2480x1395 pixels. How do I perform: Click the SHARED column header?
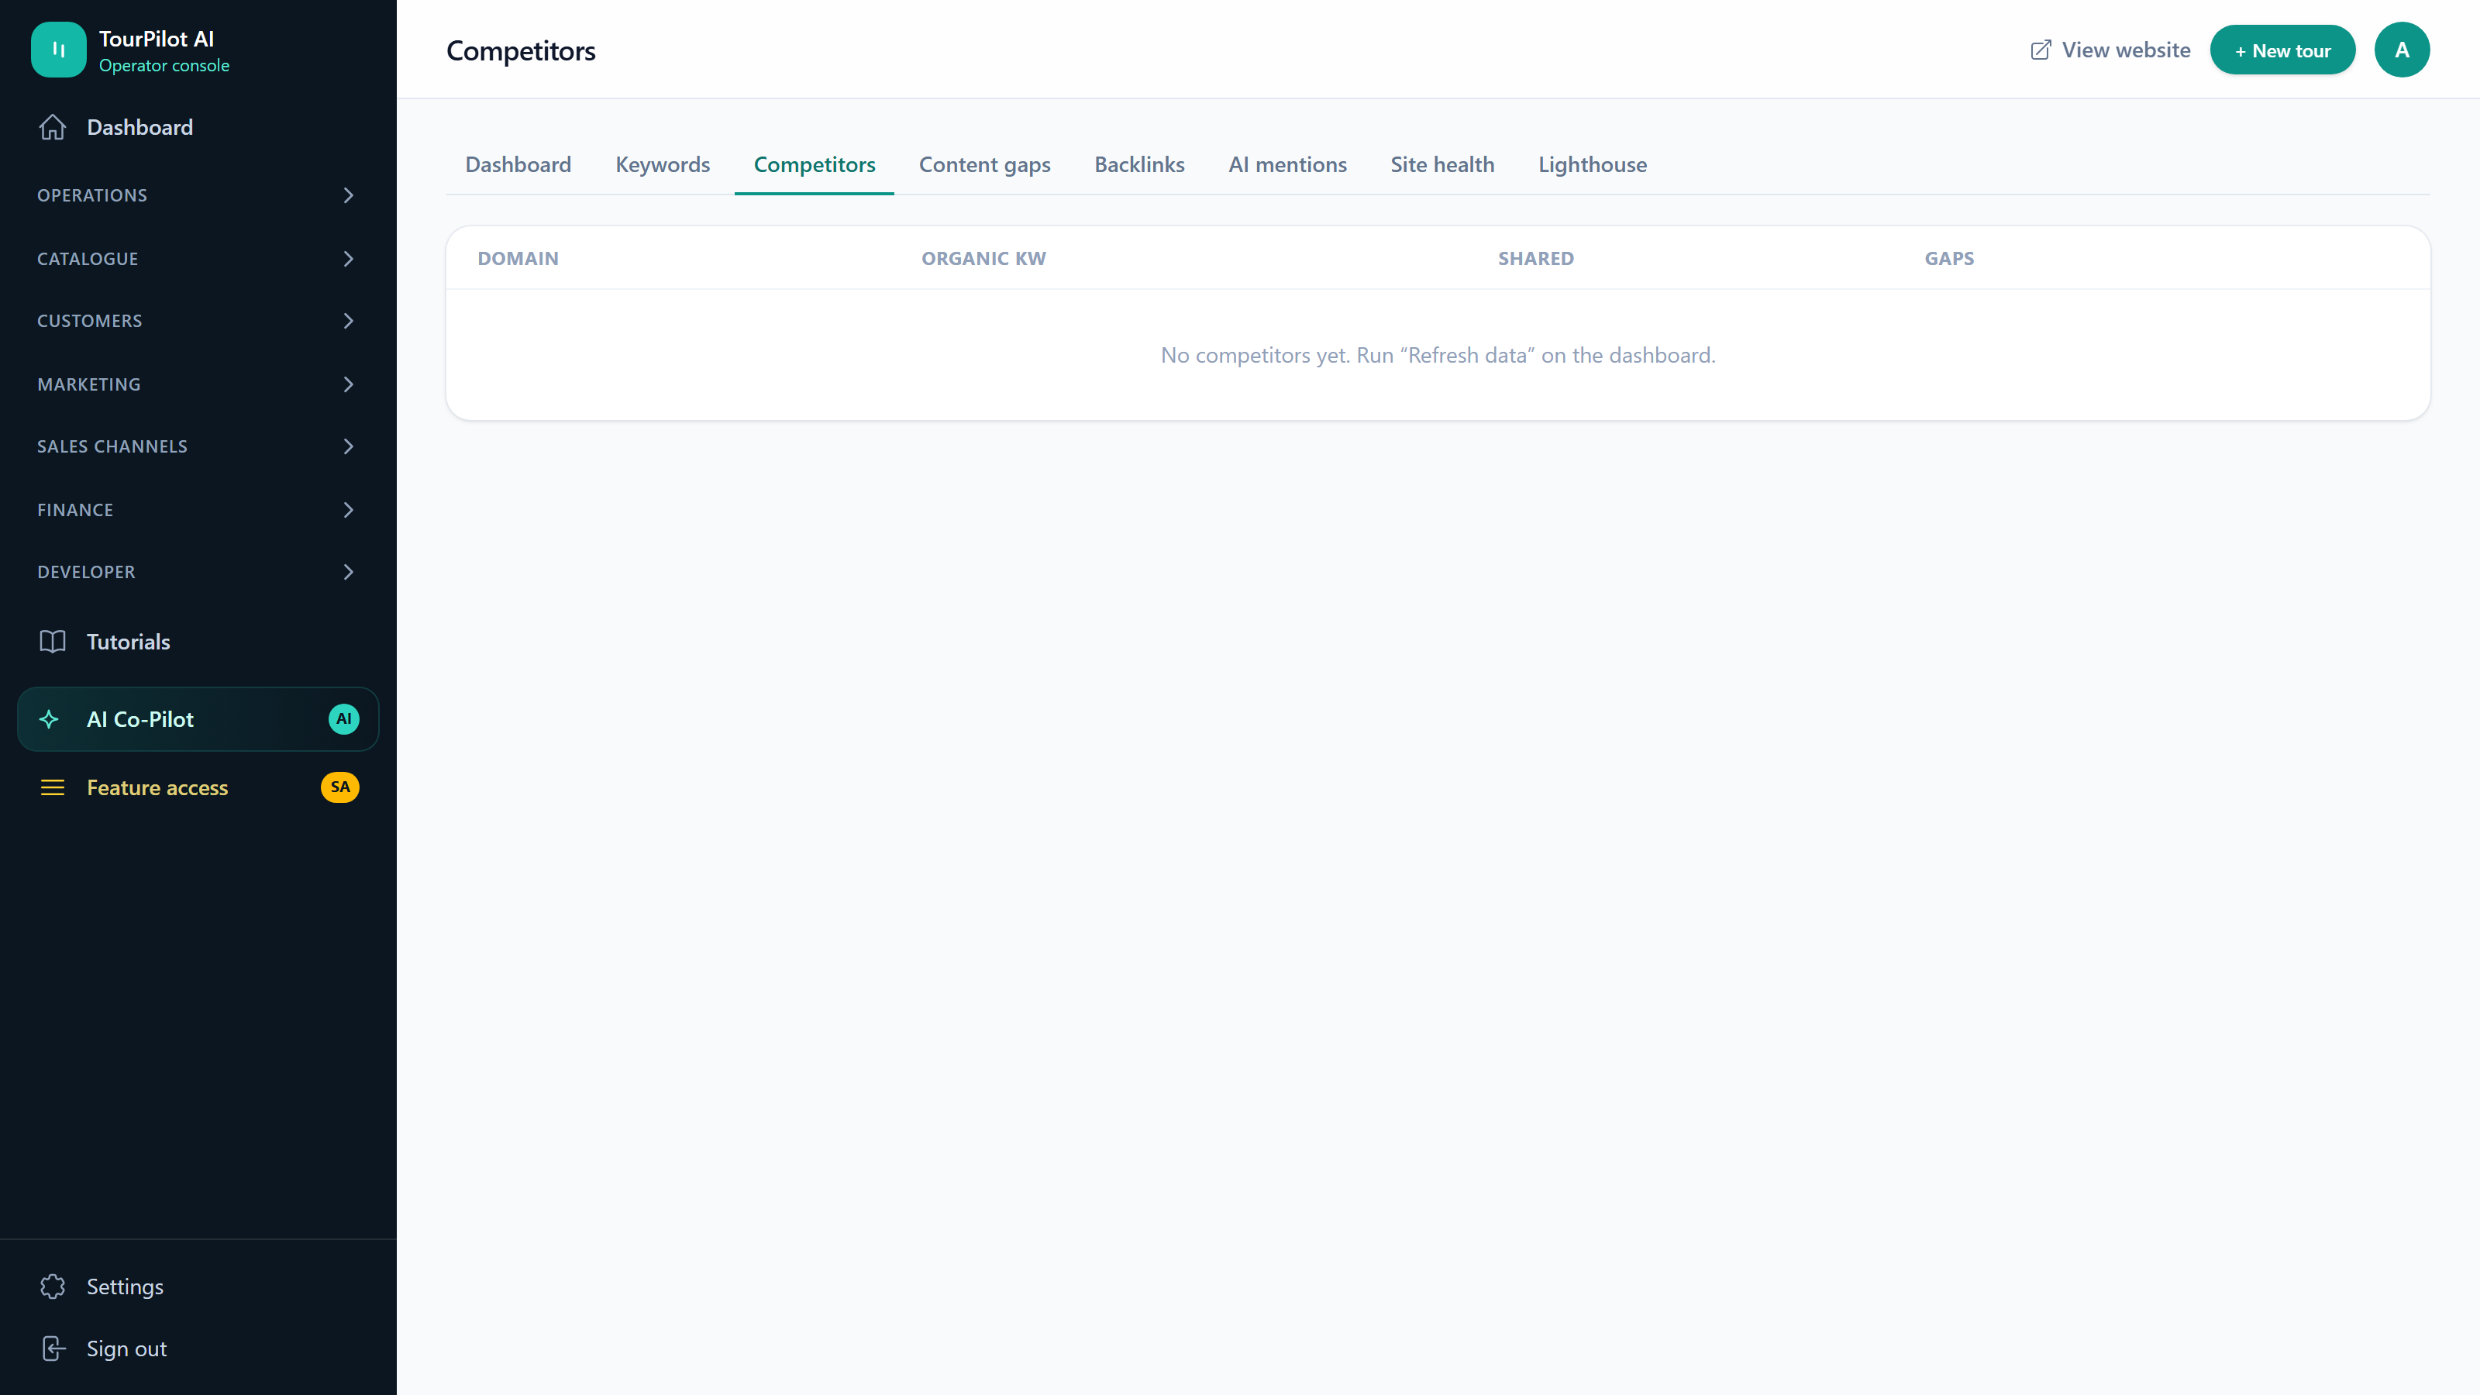pyautogui.click(x=1535, y=258)
